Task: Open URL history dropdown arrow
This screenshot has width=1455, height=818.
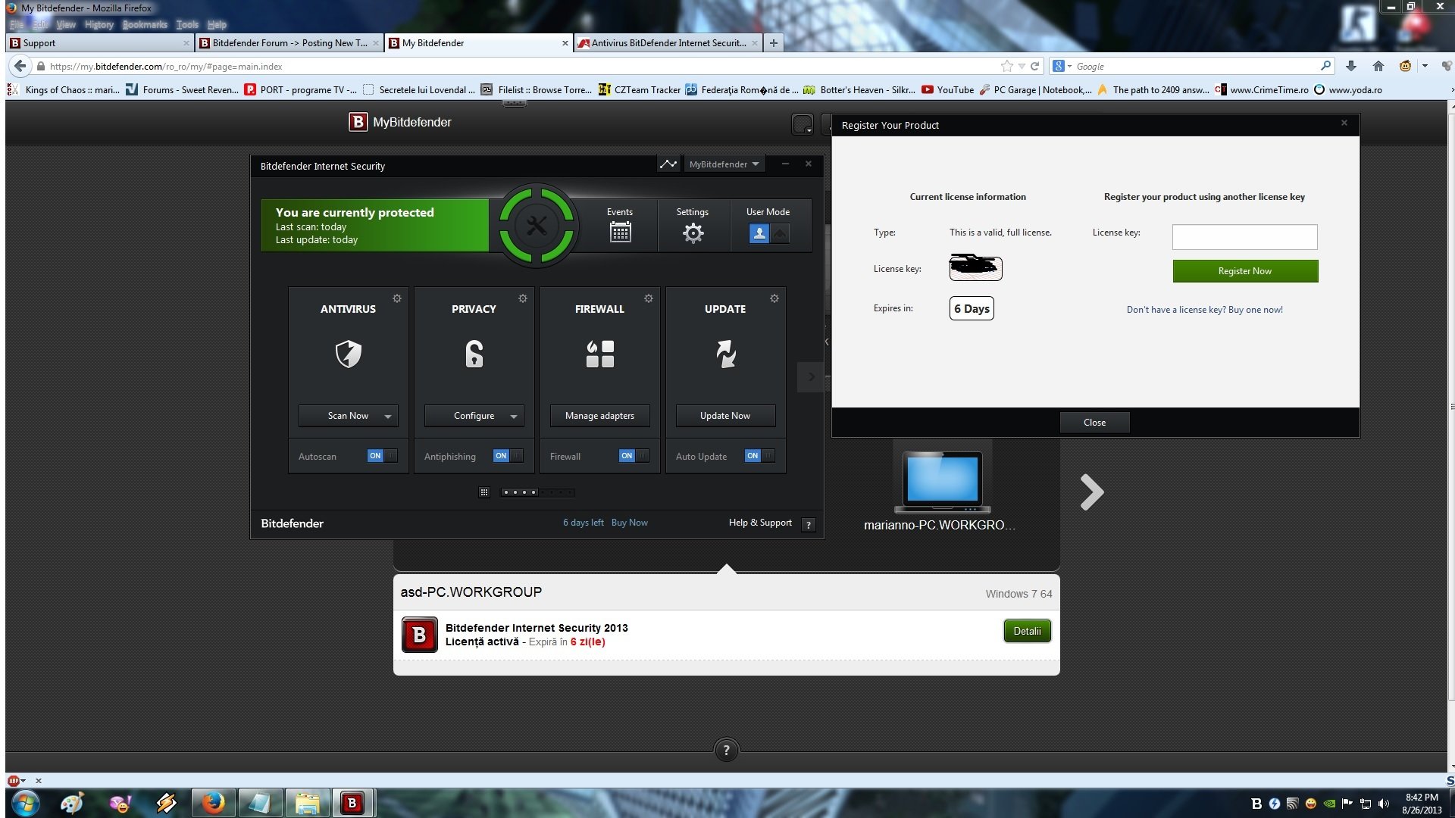Action: tap(1022, 66)
